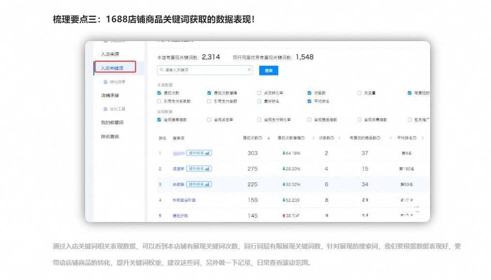The height and width of the screenshot is (280, 491).
Task: Sort table by 展现次数增幅 arrow
Action: (x=313, y=138)
